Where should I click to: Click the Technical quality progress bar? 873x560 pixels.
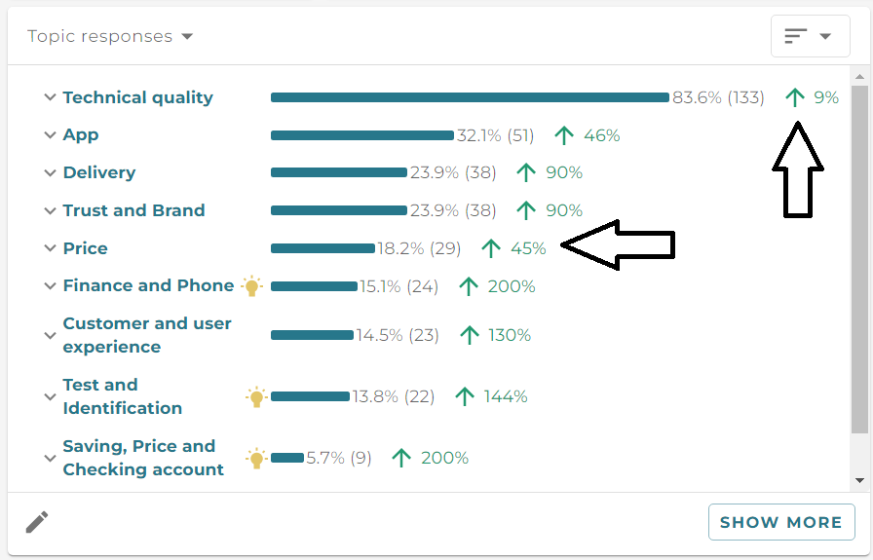[470, 97]
